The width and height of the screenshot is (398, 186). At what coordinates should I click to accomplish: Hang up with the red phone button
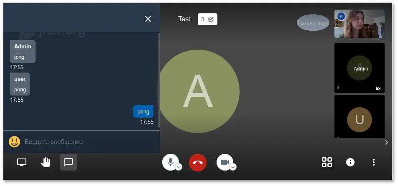pyautogui.click(x=198, y=163)
